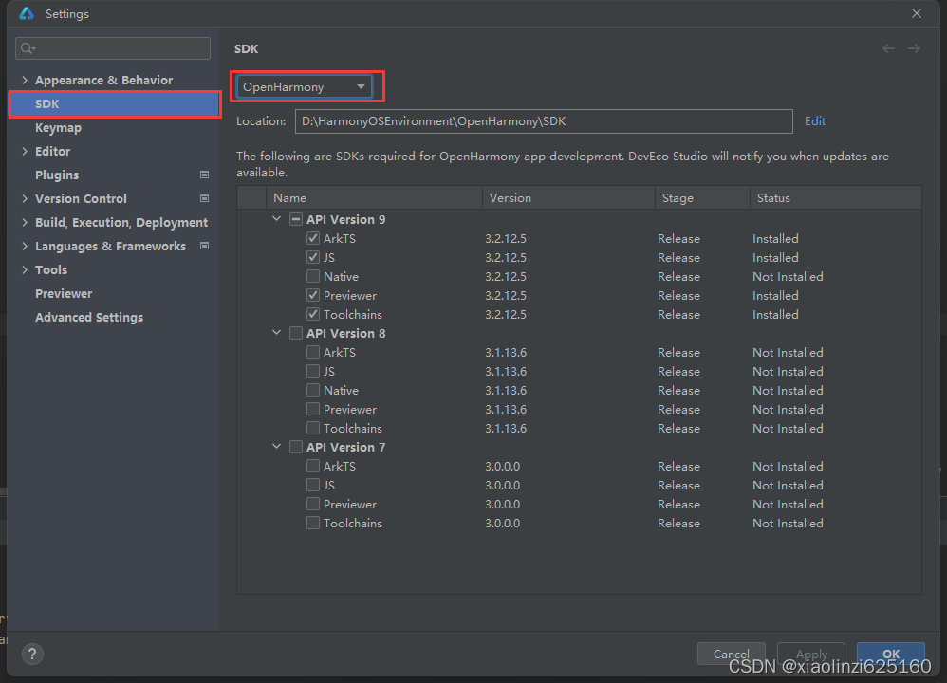
Task: Click the settings search field
Action: point(113,48)
